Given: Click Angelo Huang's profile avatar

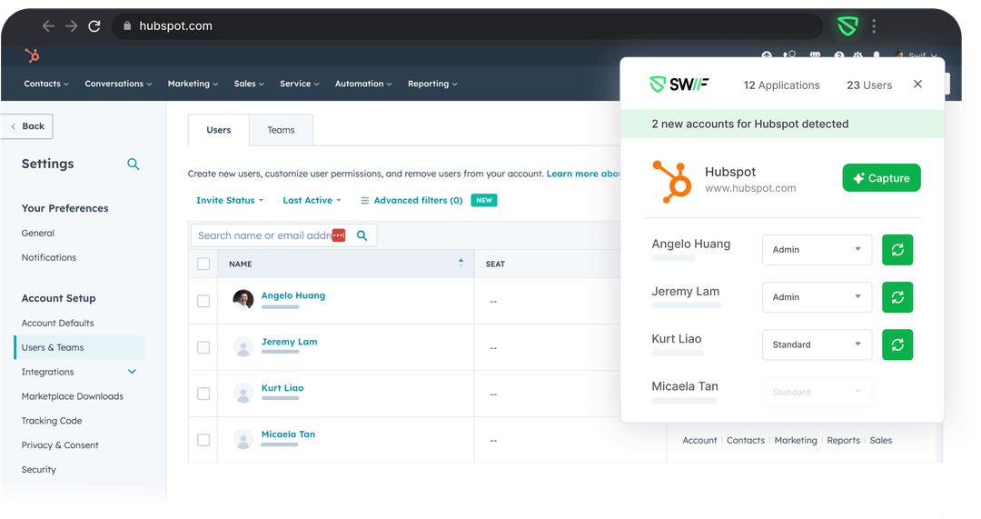Looking at the screenshot, I should 243,300.
